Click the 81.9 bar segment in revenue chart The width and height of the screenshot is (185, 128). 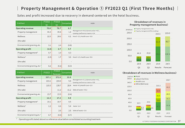pyautogui.click(x=158, y=42)
